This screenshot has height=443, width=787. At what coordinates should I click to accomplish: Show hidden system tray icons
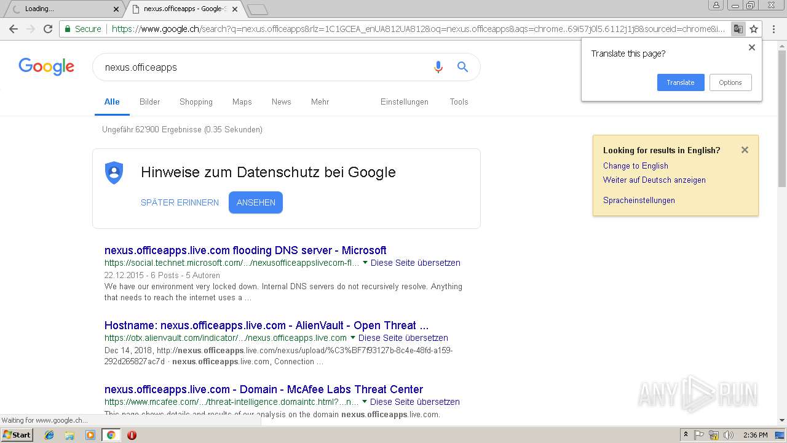pyautogui.click(x=686, y=435)
